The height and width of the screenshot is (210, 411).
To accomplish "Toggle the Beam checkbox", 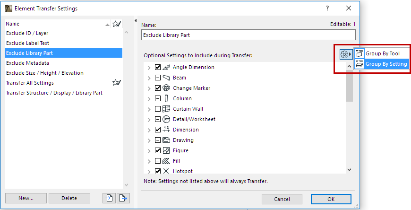I will (x=157, y=78).
